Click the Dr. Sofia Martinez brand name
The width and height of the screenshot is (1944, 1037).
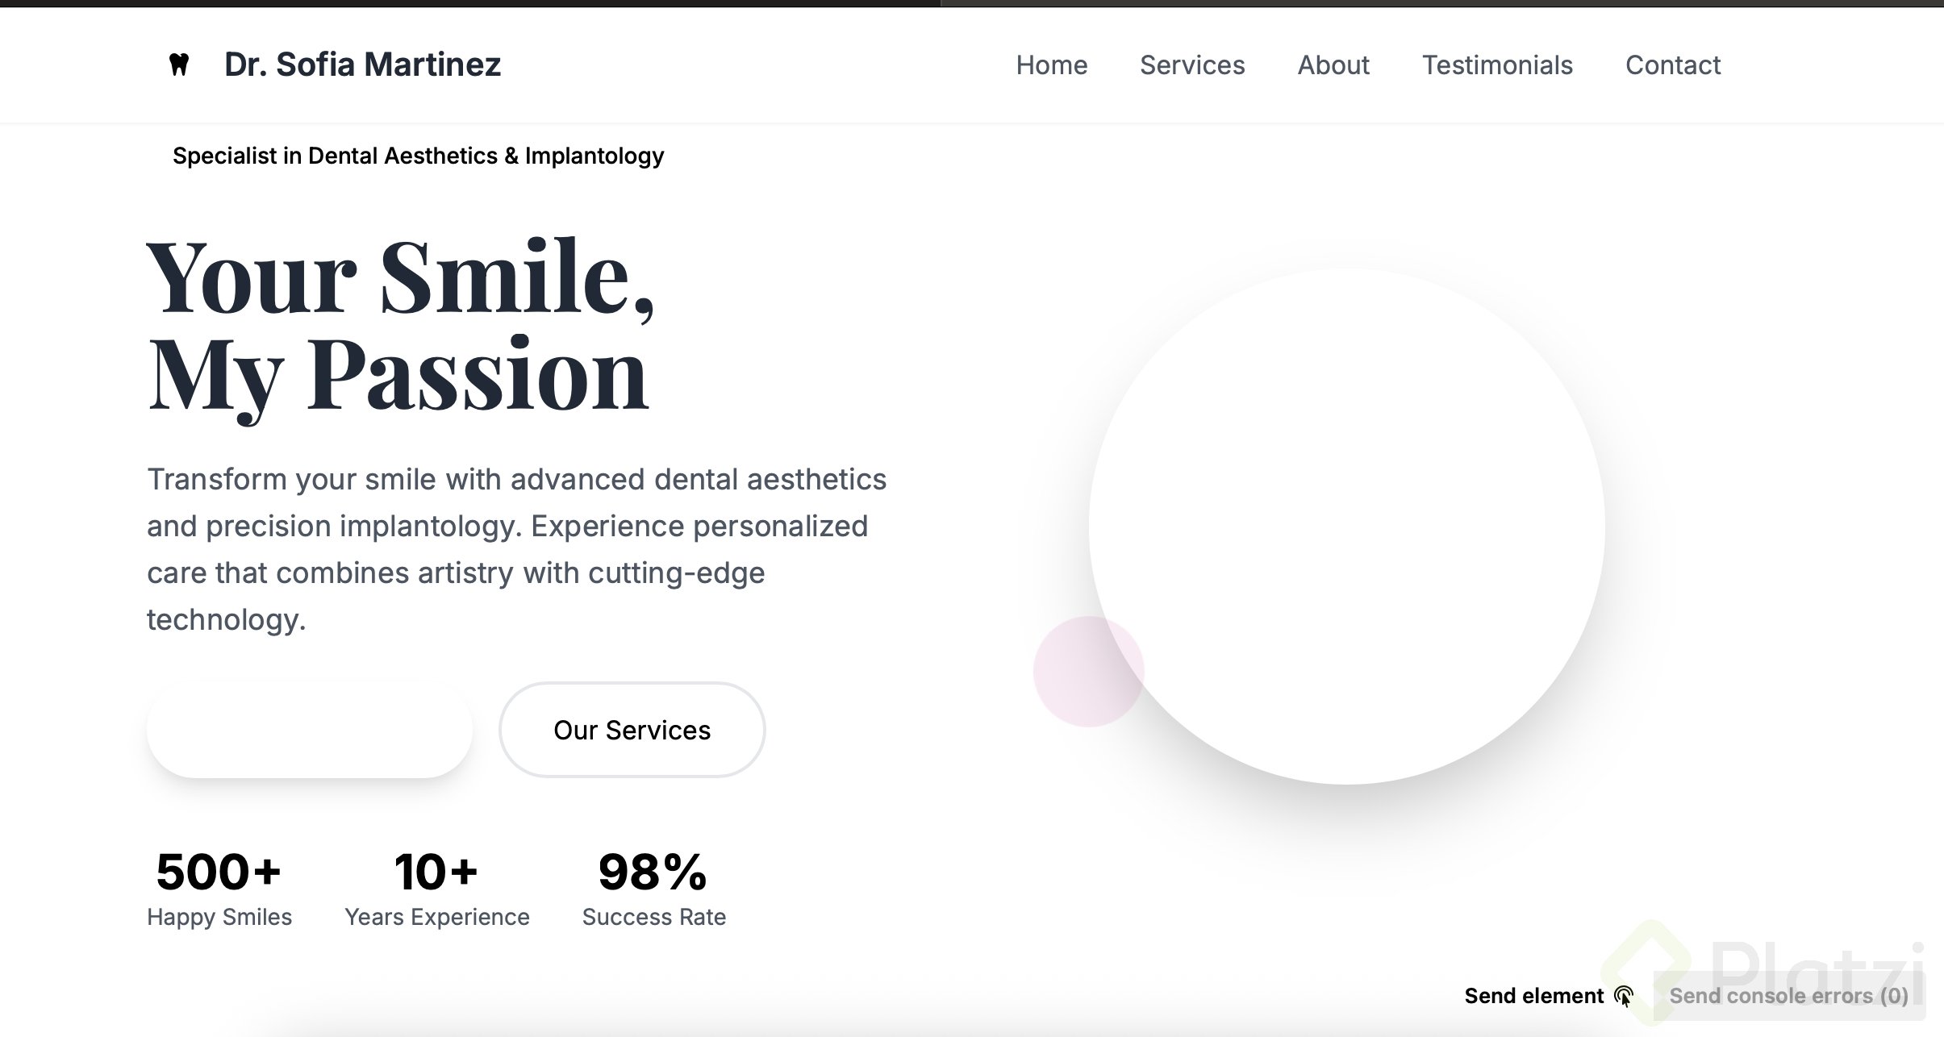pos(362,65)
